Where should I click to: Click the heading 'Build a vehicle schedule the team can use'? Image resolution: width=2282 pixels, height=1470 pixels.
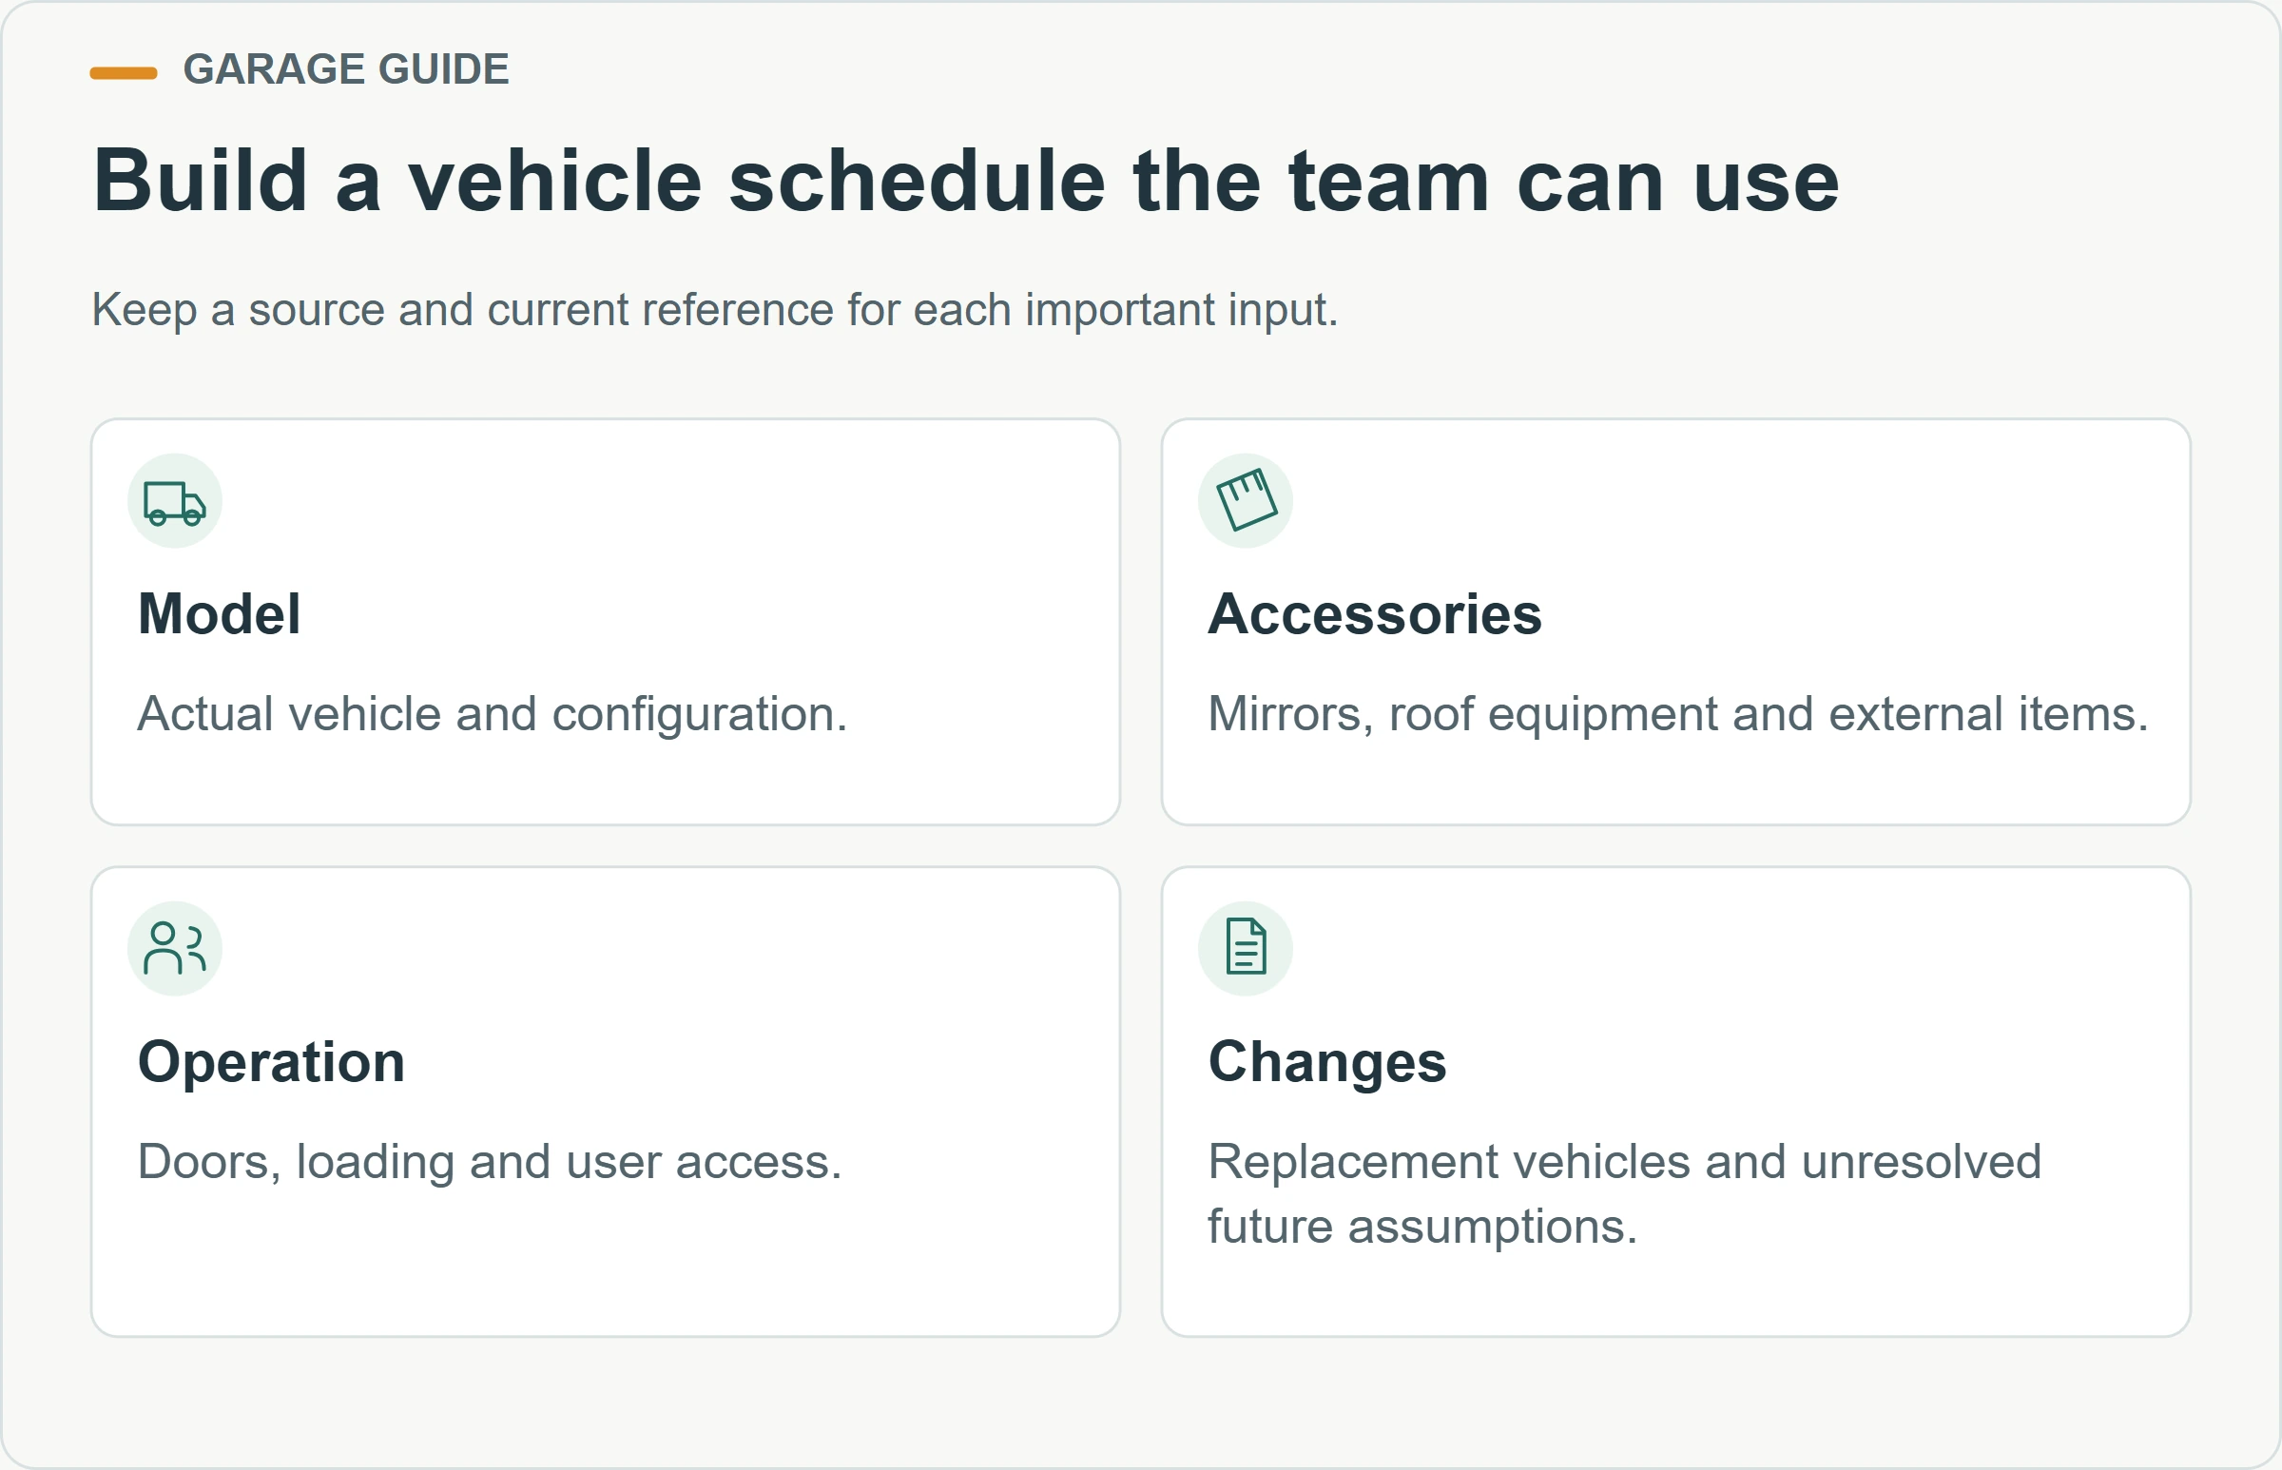point(966,182)
